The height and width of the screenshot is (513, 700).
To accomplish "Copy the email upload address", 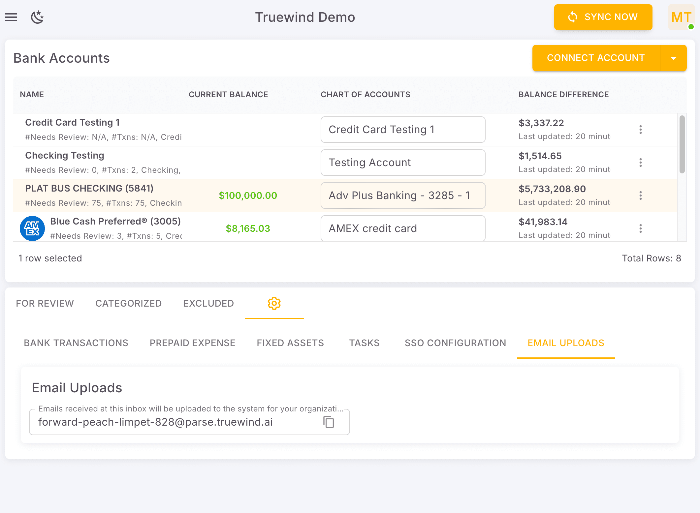I will coord(328,422).
